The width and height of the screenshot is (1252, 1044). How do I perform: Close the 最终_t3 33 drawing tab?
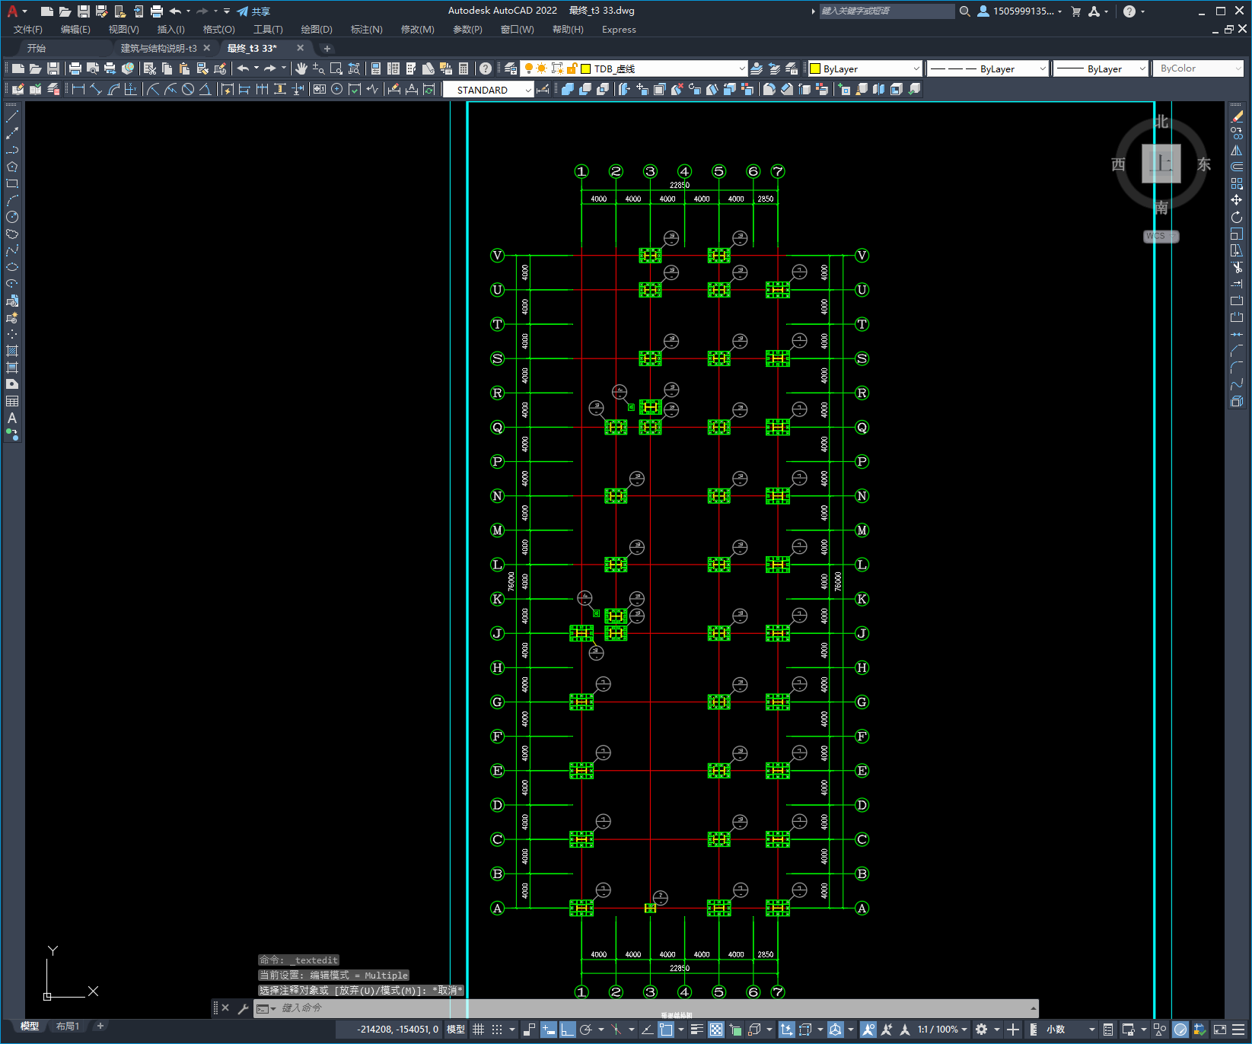(300, 48)
